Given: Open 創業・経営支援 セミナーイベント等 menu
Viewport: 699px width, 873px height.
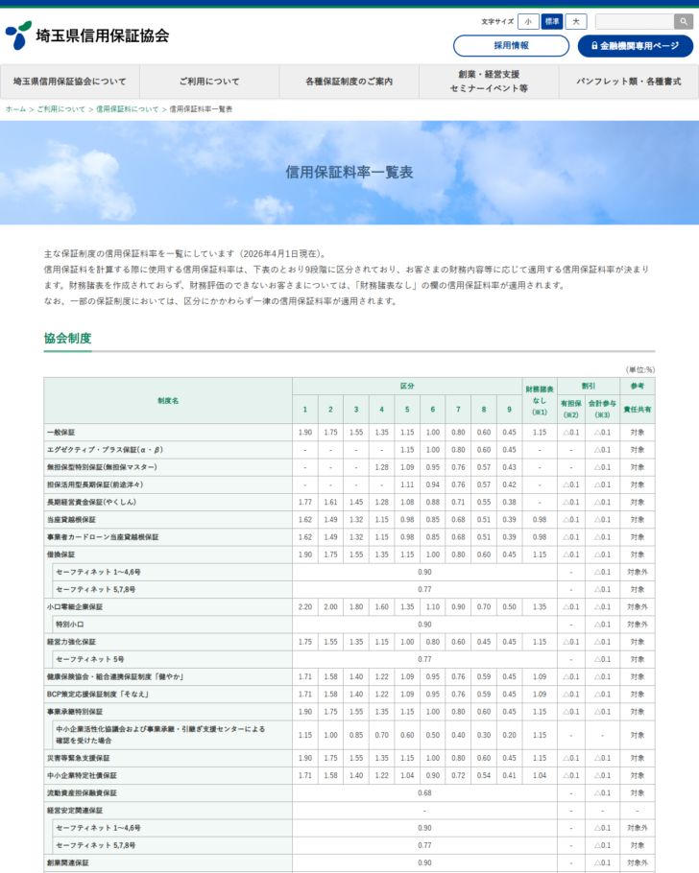Looking at the screenshot, I should [x=489, y=82].
